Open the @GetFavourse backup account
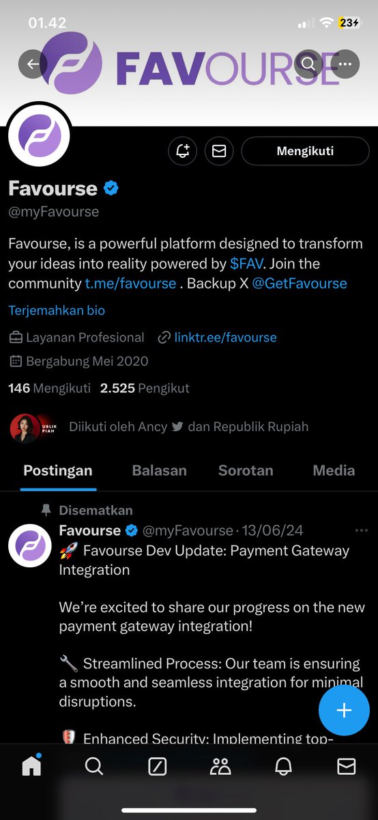This screenshot has height=820, width=378. pyautogui.click(x=300, y=284)
